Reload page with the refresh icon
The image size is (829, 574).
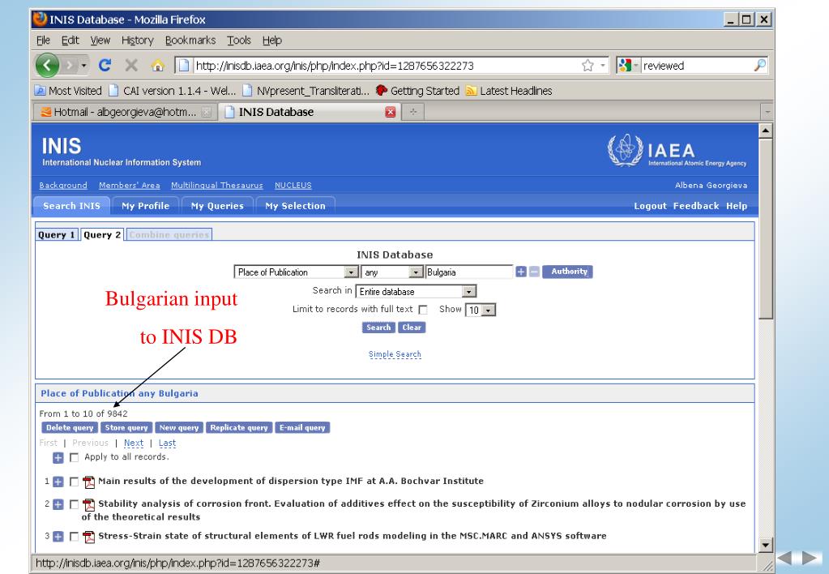pyautogui.click(x=105, y=66)
